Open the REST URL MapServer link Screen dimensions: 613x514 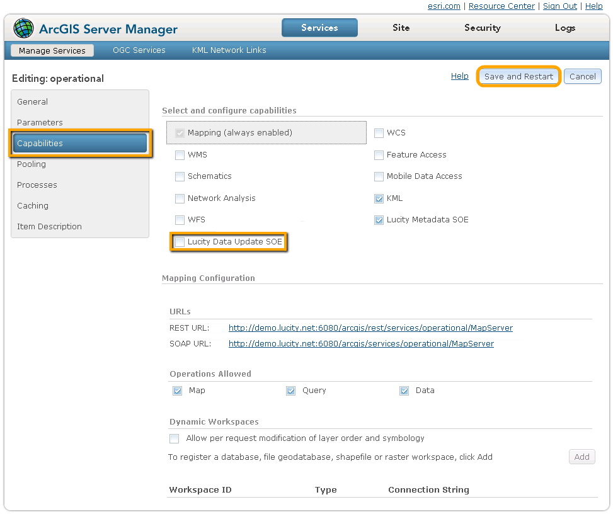(370, 328)
